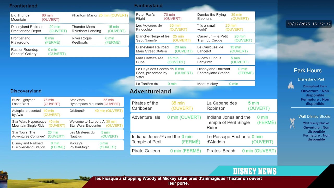Click the Walt Disney Studio title
334x188 pixels.
314,116
